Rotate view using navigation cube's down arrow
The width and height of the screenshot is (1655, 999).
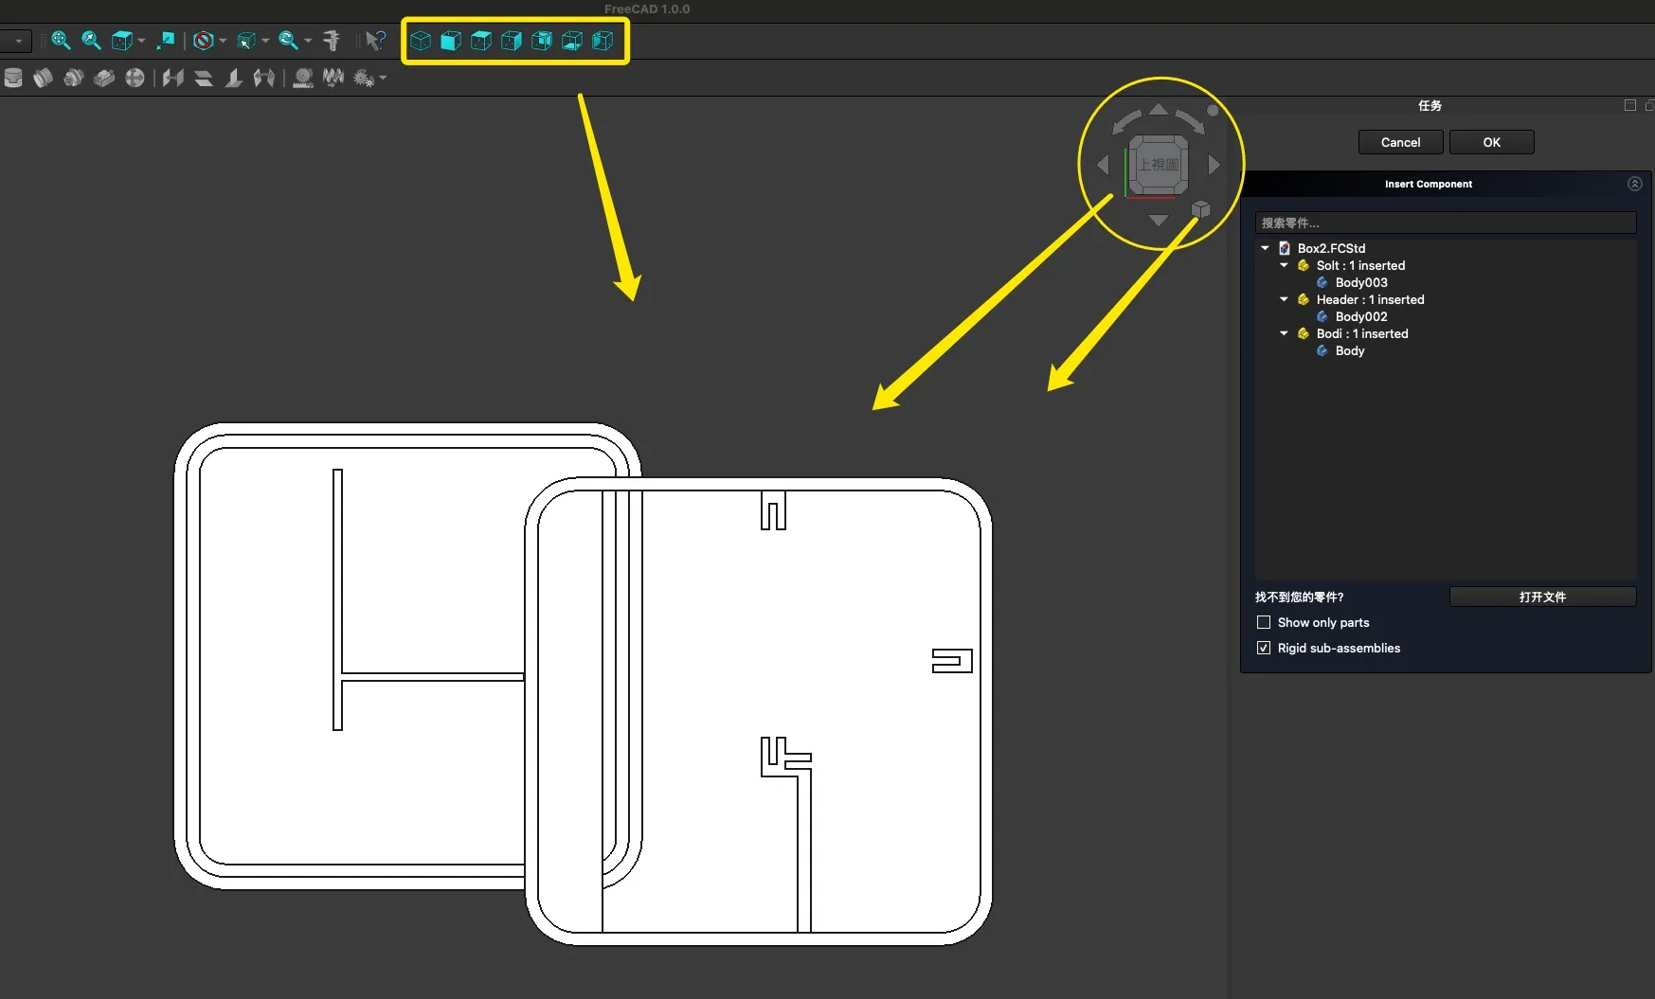tap(1159, 221)
